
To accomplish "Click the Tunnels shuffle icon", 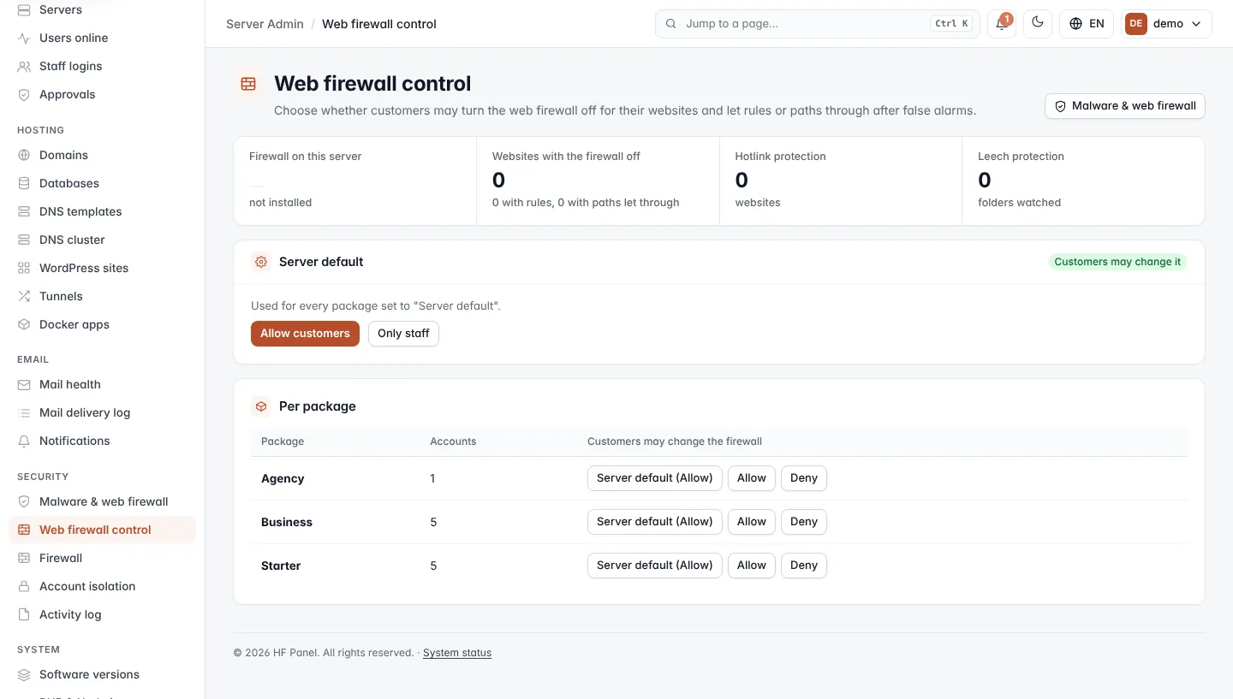I will coord(24,296).
